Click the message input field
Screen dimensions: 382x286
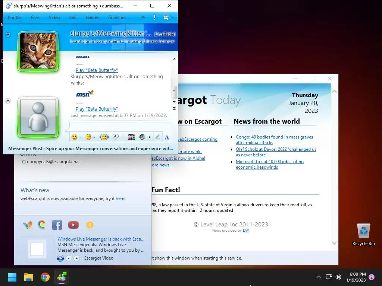[x=120, y=127]
